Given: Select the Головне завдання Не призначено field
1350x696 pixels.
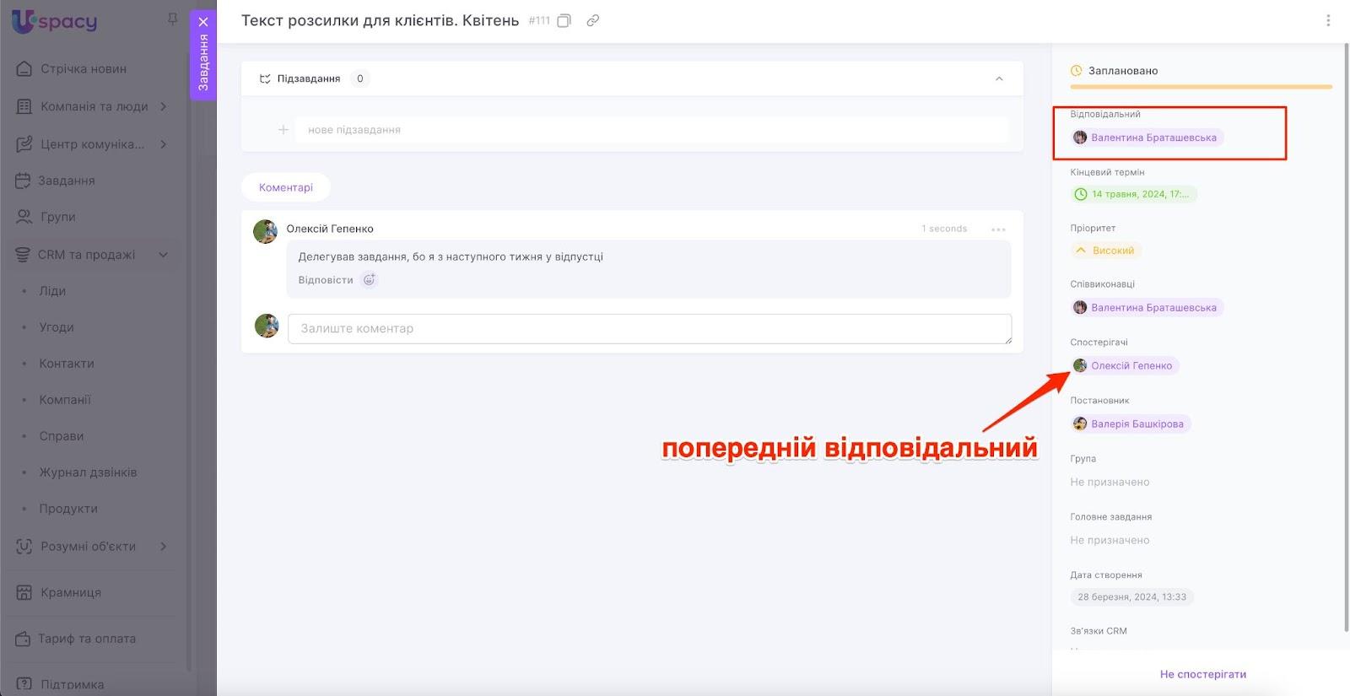Looking at the screenshot, I should click(x=1110, y=541).
